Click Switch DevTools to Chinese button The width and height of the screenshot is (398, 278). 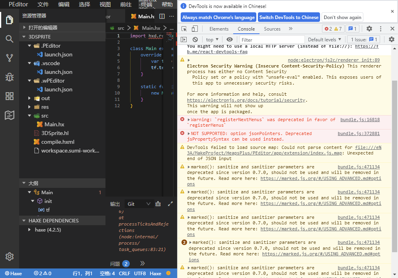(x=289, y=17)
